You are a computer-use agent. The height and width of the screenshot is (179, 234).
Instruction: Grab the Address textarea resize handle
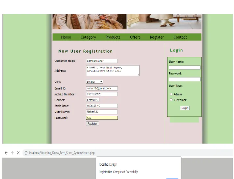[139, 75]
